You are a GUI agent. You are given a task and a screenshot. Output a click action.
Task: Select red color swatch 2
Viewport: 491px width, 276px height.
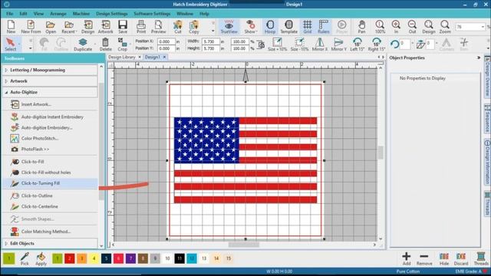tap(70, 258)
